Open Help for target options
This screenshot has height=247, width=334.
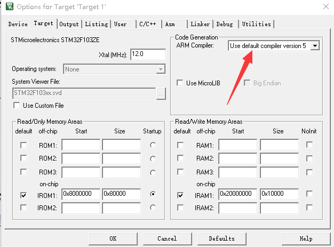[x=306, y=238]
